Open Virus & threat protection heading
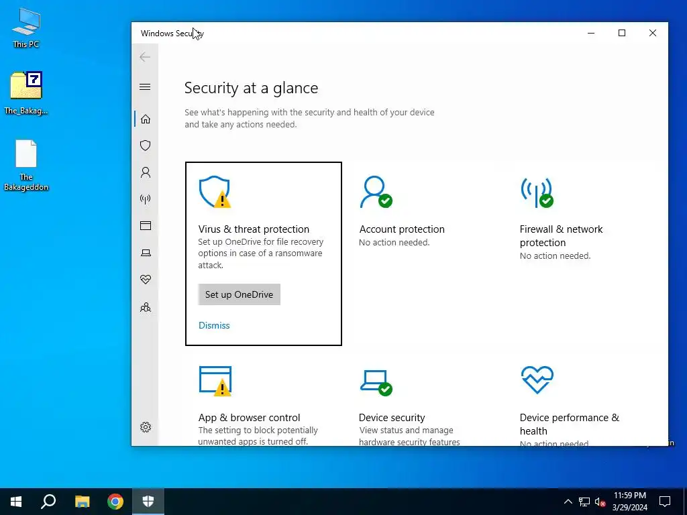 click(254, 229)
